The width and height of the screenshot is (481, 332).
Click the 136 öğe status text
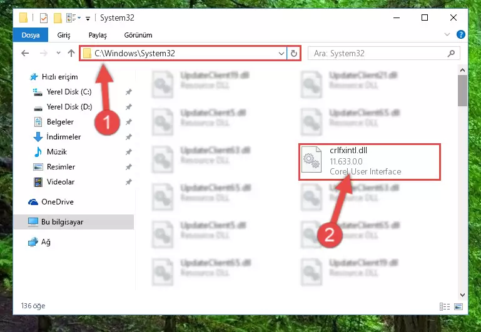33,306
